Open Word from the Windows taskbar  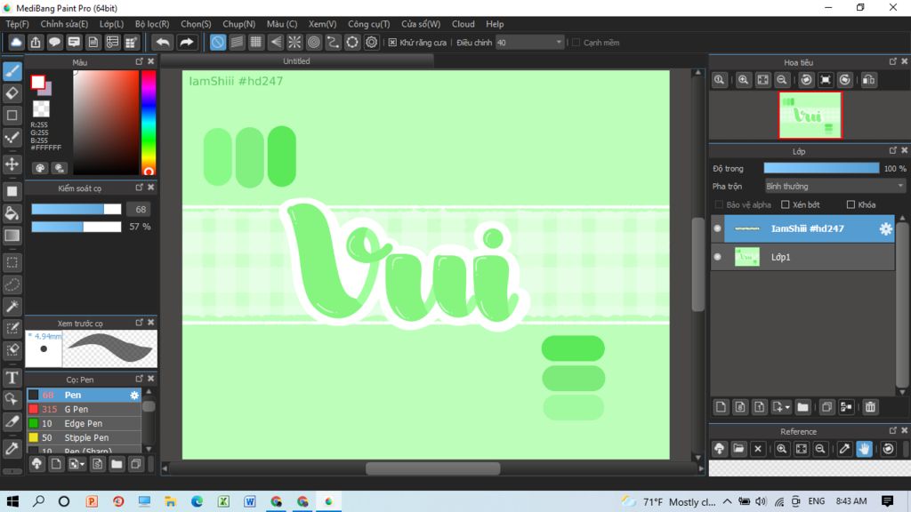(250, 501)
